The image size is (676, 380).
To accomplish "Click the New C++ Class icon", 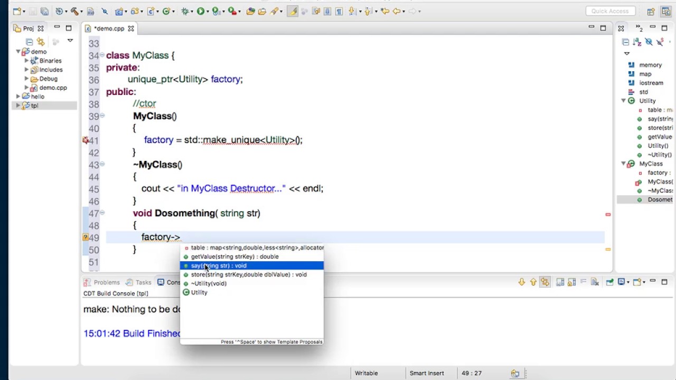I will (x=167, y=11).
